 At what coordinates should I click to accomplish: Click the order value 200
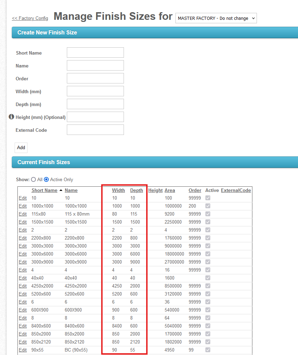tap(192, 206)
